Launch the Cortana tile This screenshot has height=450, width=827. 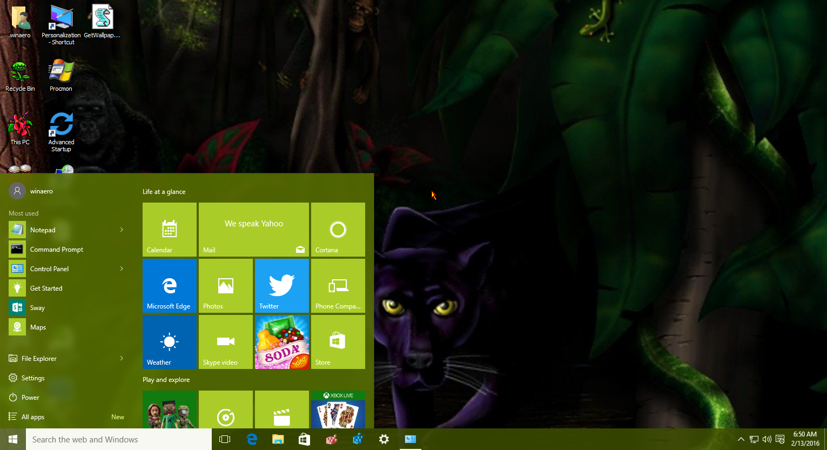point(338,230)
